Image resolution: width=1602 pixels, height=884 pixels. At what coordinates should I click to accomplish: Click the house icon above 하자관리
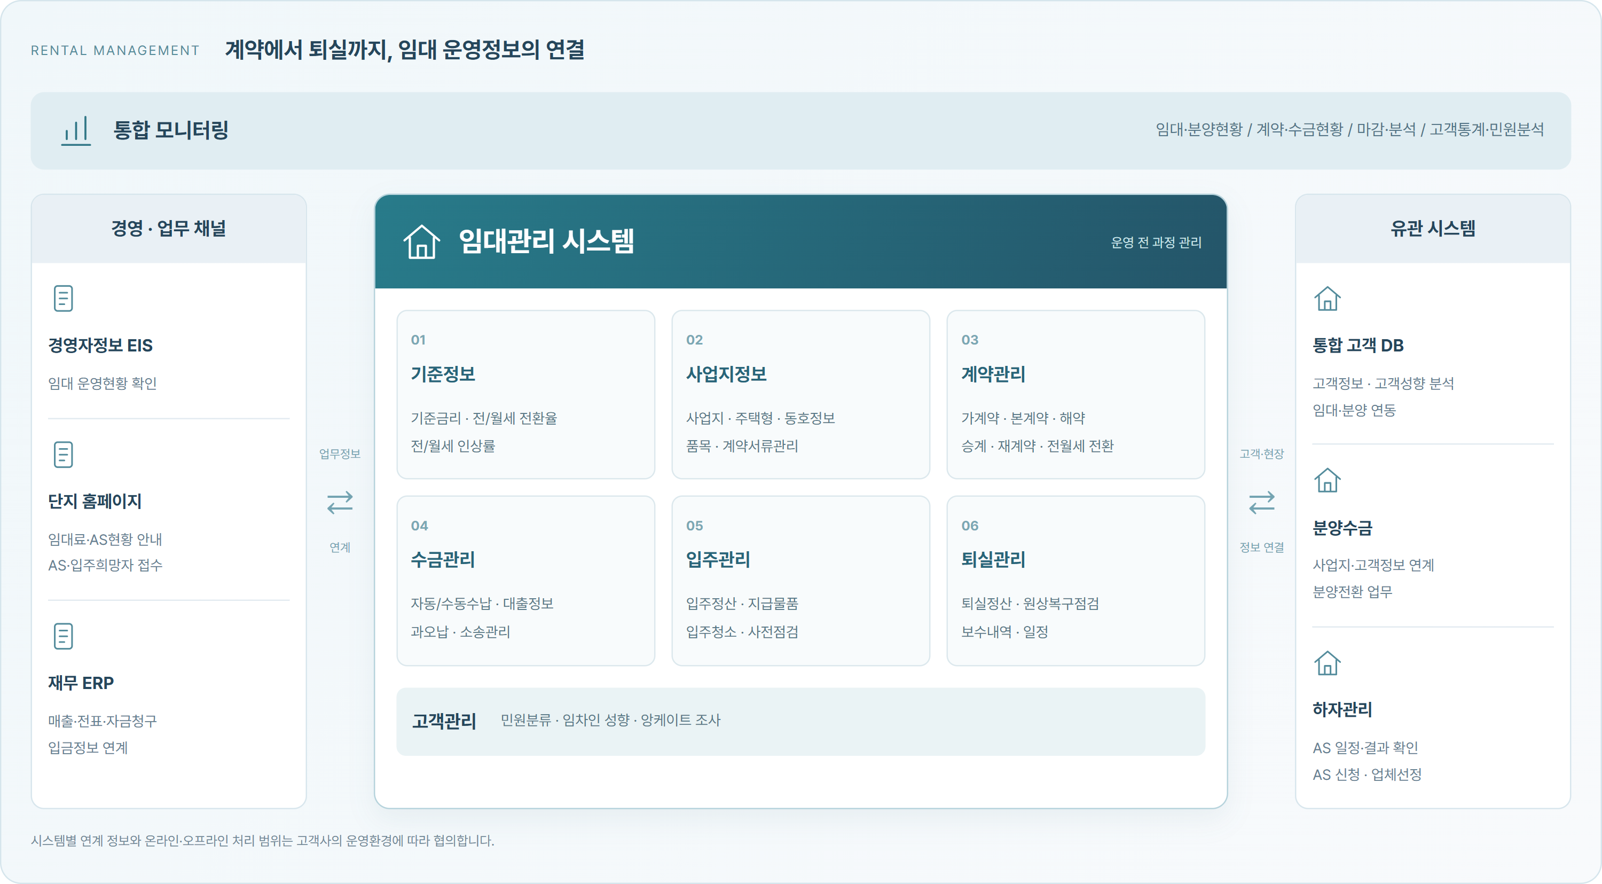click(1327, 663)
